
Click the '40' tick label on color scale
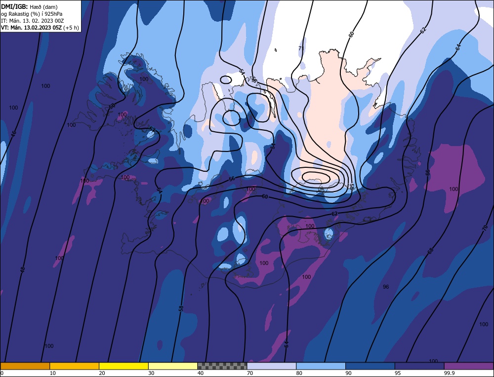(201, 373)
